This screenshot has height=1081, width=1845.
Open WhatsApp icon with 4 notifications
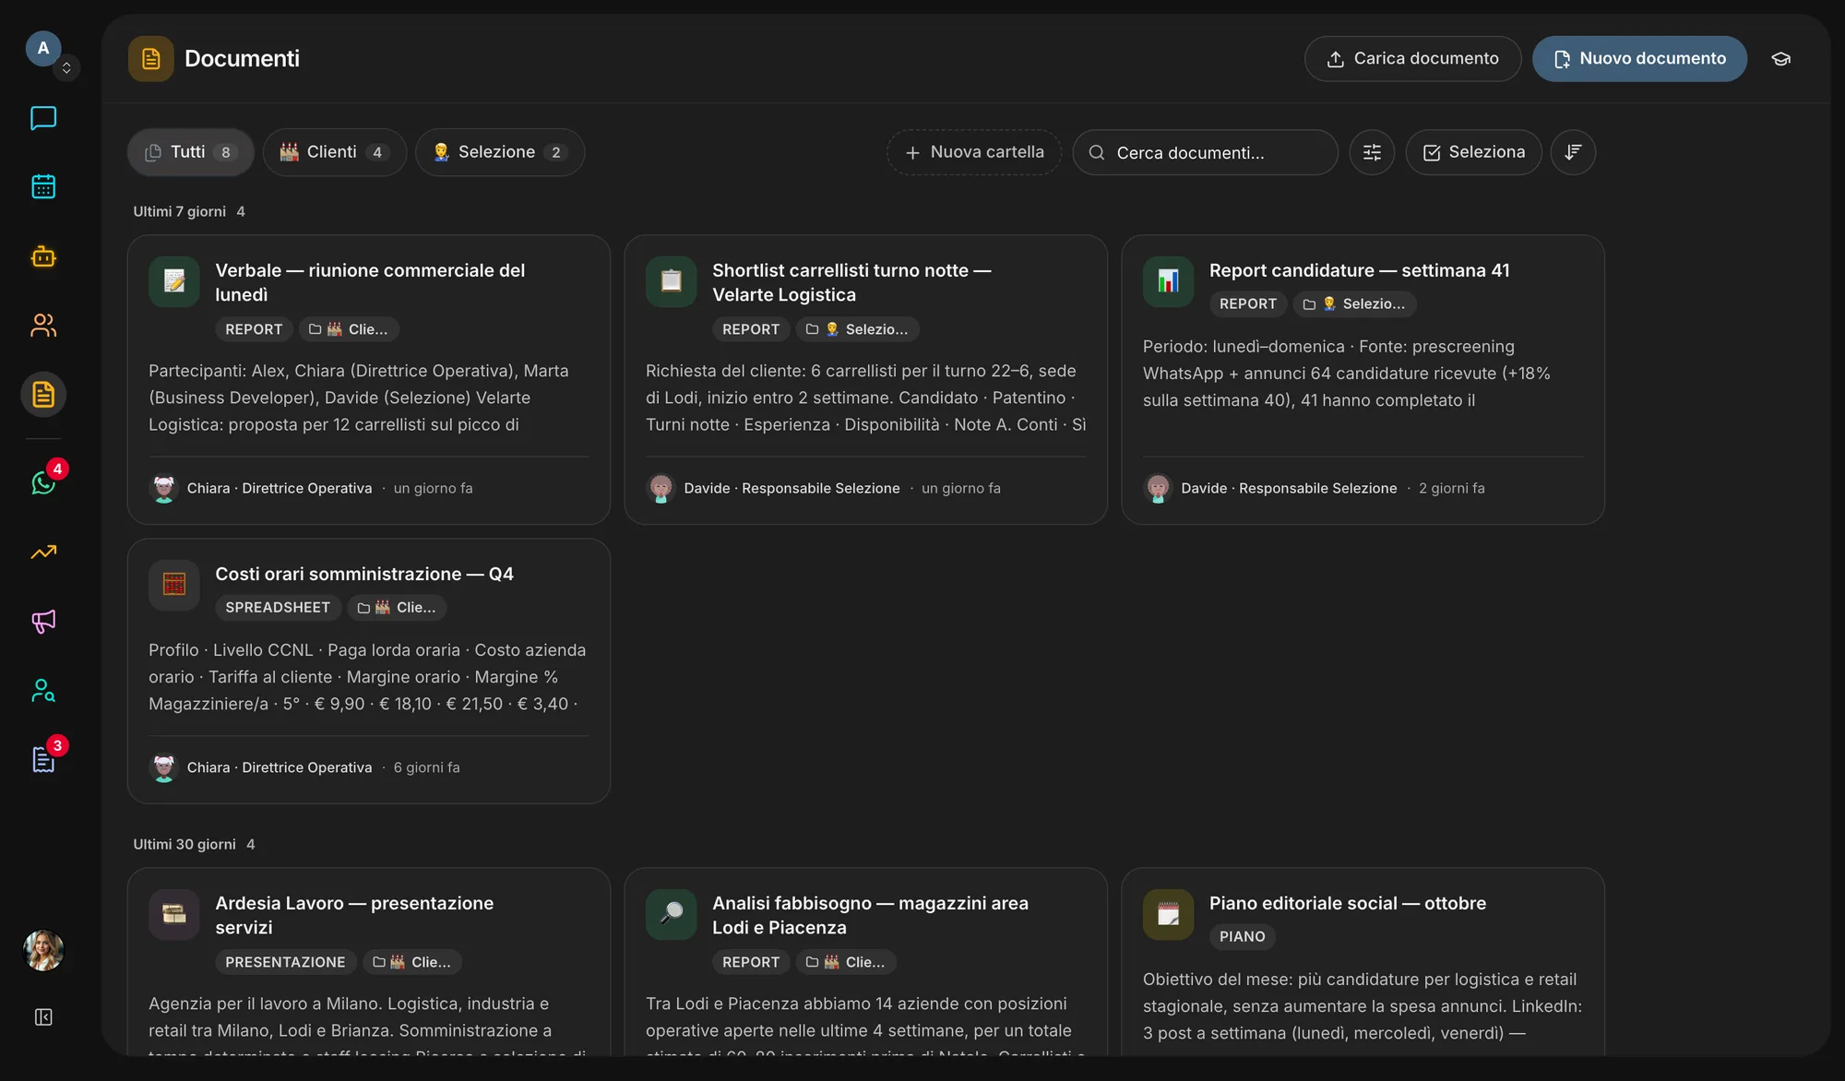tap(43, 482)
